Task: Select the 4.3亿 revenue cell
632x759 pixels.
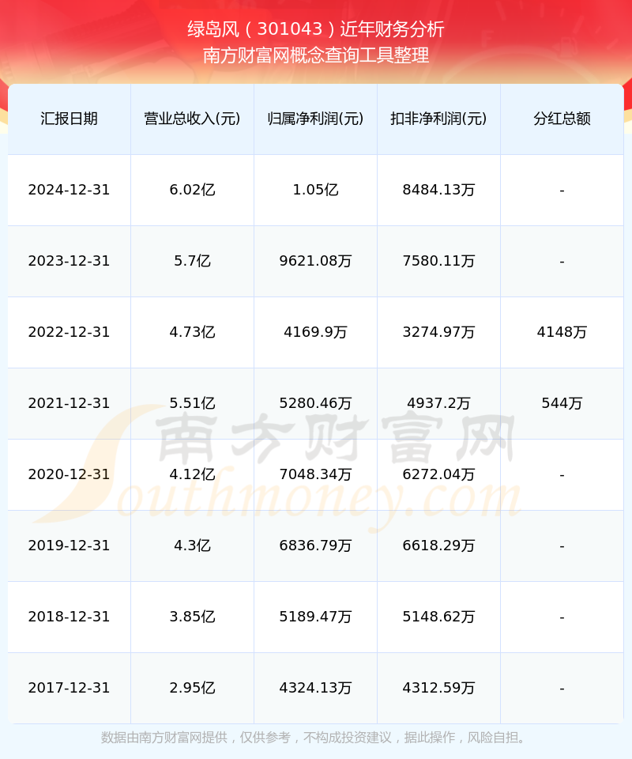Action: [x=193, y=546]
